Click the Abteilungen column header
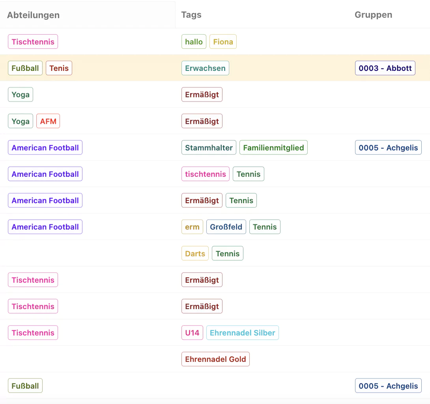This screenshot has height=404, width=430. click(x=33, y=15)
